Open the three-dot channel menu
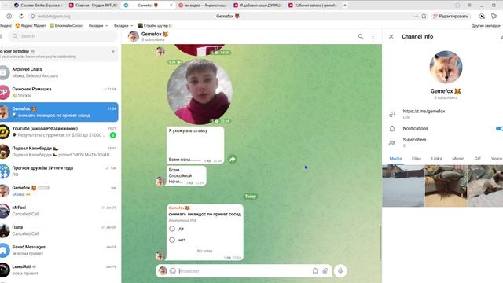The image size is (503, 283). coord(373,37)
